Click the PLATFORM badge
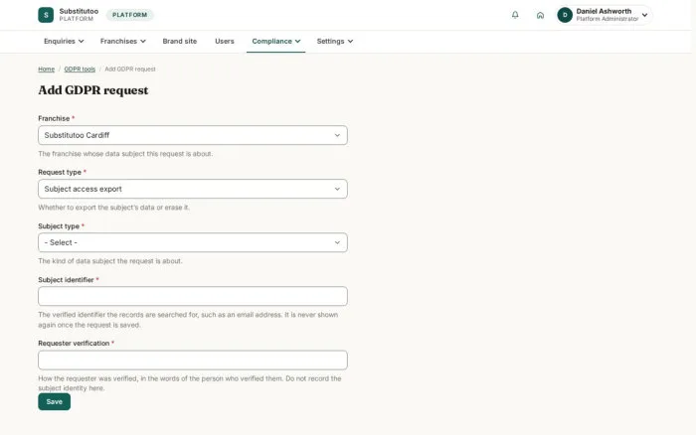This screenshot has height=435, width=696. click(x=129, y=15)
